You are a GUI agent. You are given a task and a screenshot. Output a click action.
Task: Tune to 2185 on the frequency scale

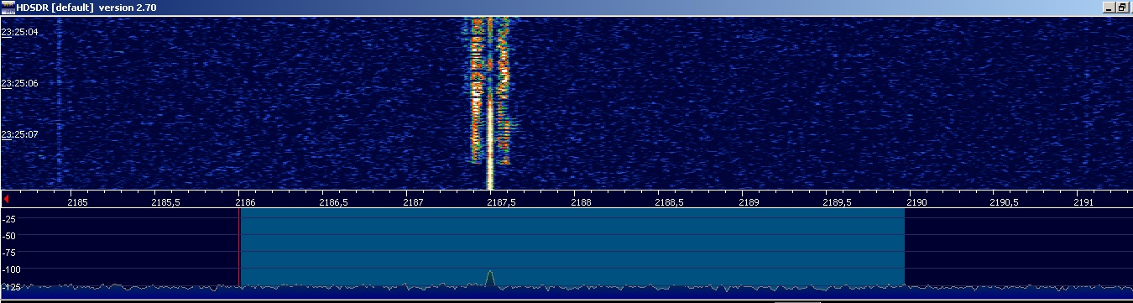(x=77, y=202)
